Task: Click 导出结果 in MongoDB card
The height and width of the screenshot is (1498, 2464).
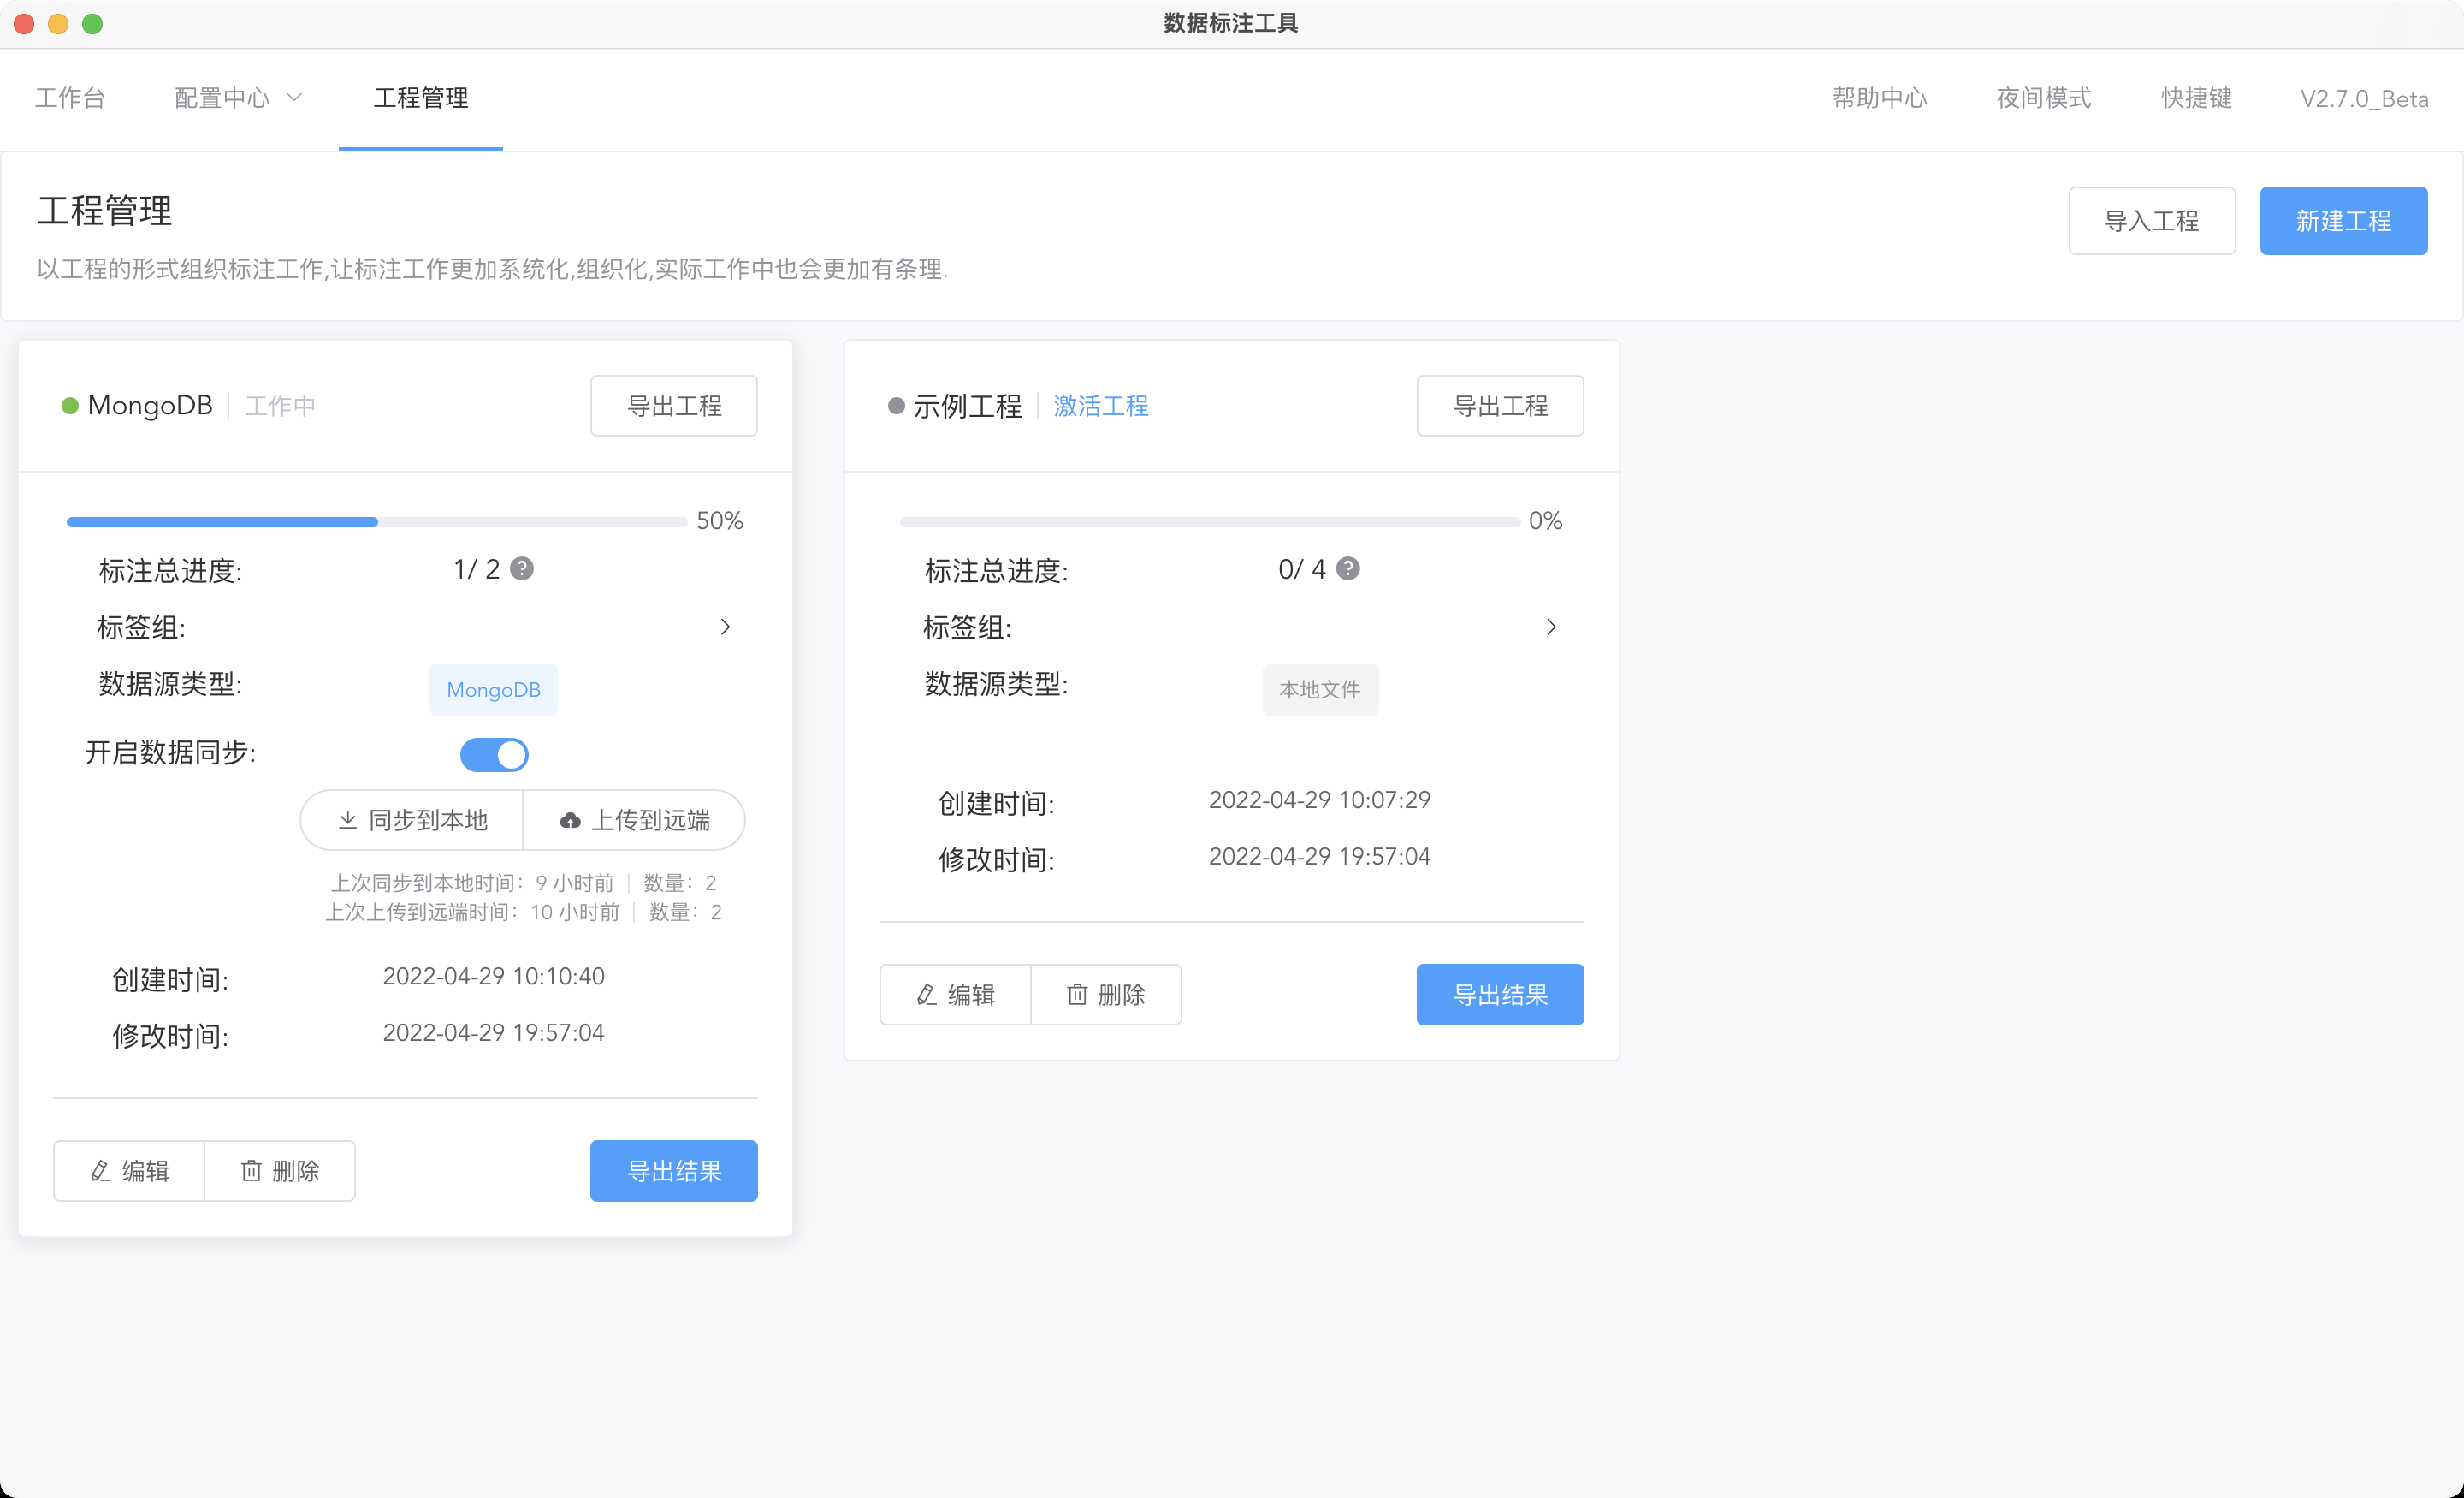Action: (674, 1171)
